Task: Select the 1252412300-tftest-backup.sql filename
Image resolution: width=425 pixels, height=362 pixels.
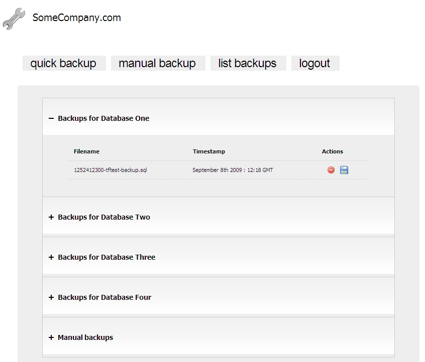Action: click(110, 170)
